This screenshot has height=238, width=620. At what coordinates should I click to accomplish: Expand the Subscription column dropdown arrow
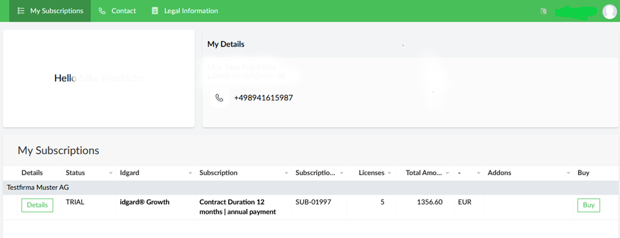coord(286,173)
